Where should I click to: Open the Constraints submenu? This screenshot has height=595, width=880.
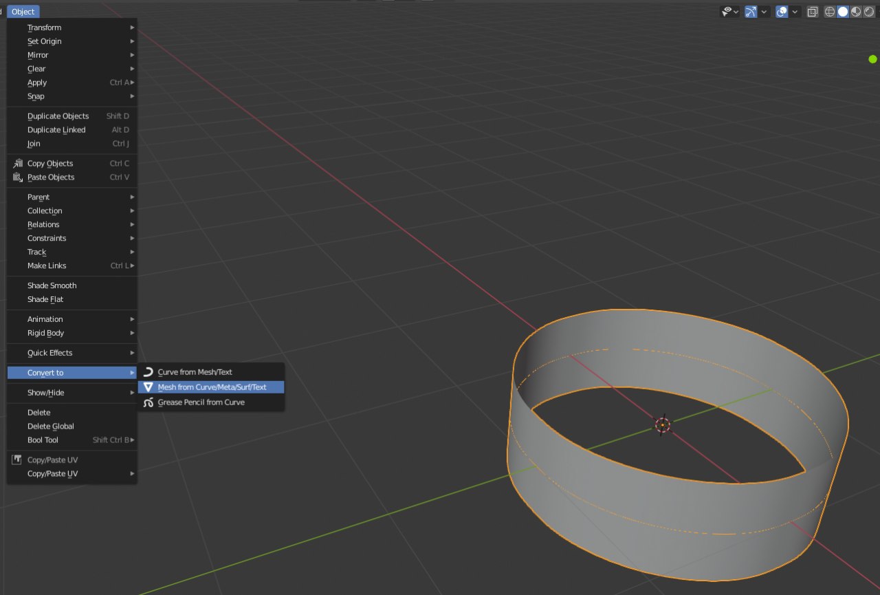[x=72, y=239]
